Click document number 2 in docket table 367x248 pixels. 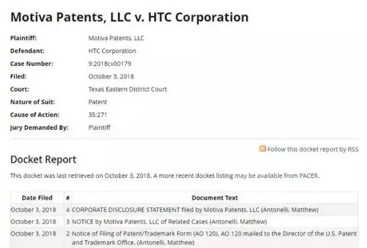68,233
